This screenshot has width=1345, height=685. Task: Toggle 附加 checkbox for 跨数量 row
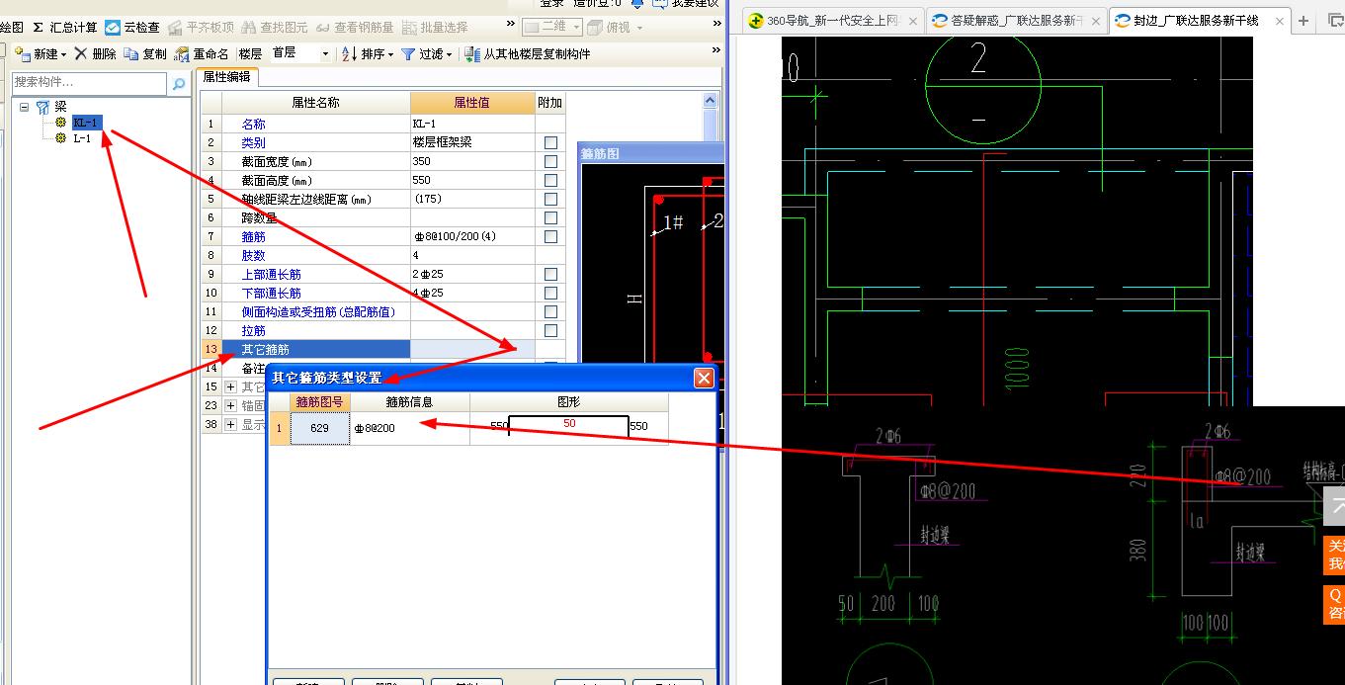click(550, 217)
